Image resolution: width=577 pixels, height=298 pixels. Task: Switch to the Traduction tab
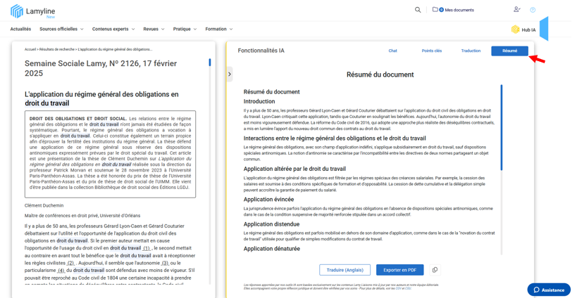point(471,51)
